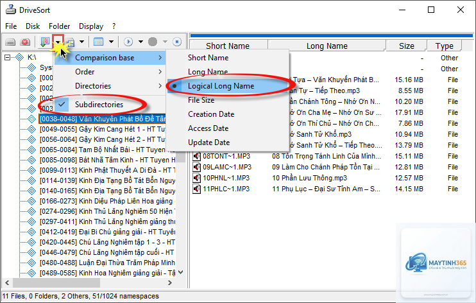The height and width of the screenshot is (303, 476).
Task: Click the Short Name column header
Action: [x=228, y=46]
